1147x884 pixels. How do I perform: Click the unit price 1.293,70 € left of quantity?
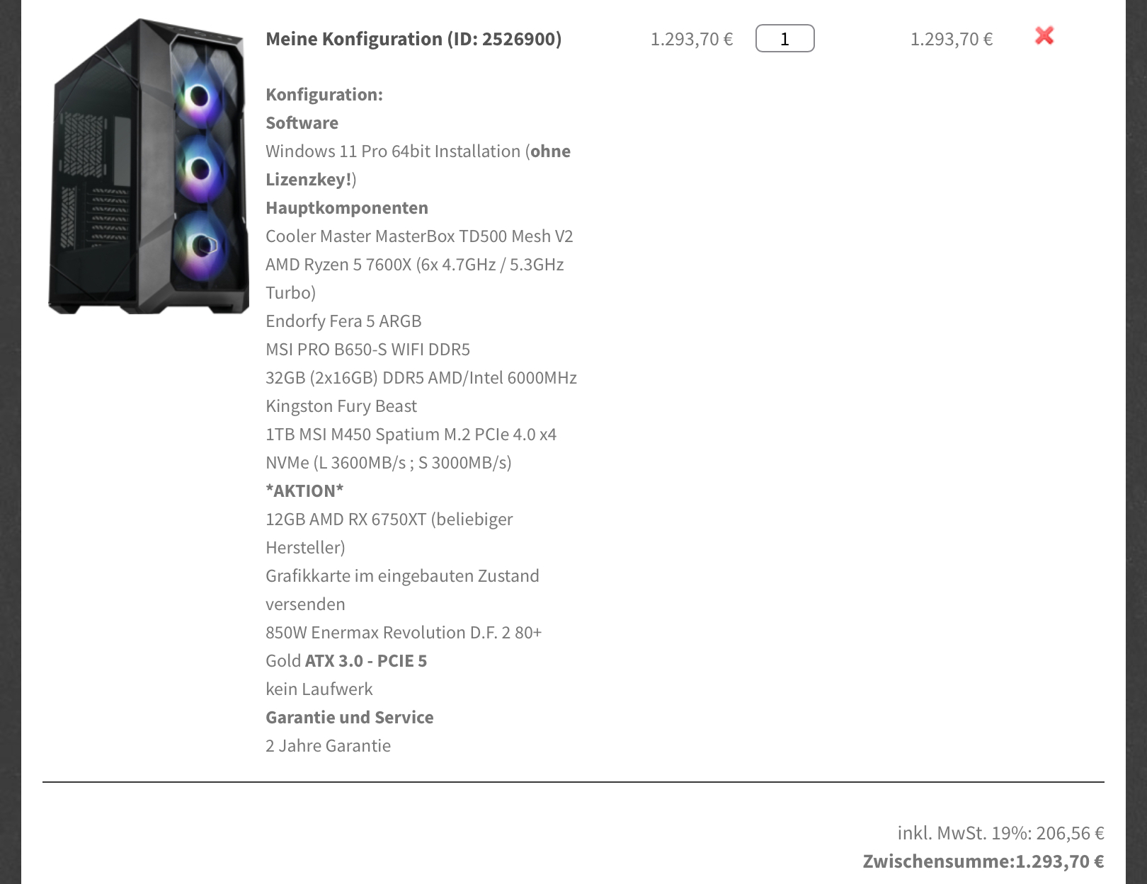(x=692, y=39)
